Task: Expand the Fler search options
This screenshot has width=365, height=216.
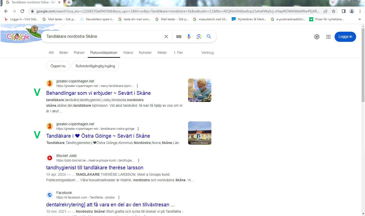Action: coord(178,52)
